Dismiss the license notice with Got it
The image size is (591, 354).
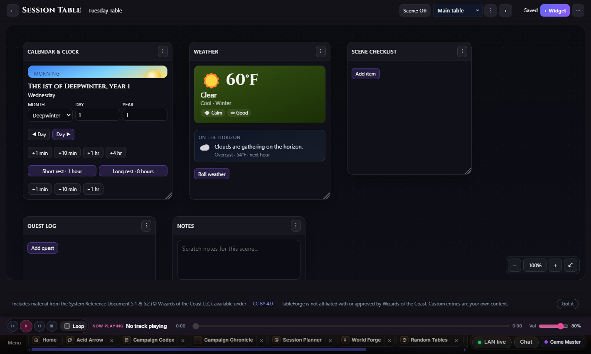point(568,304)
